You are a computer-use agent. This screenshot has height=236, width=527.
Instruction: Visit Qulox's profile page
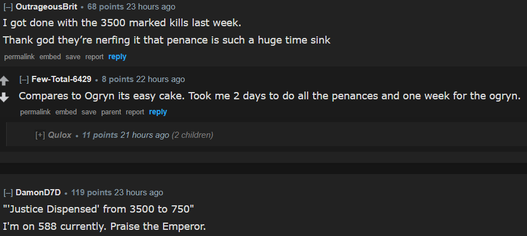(x=60, y=135)
